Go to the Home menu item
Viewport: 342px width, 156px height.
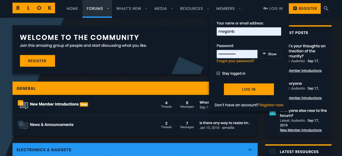click(72, 9)
